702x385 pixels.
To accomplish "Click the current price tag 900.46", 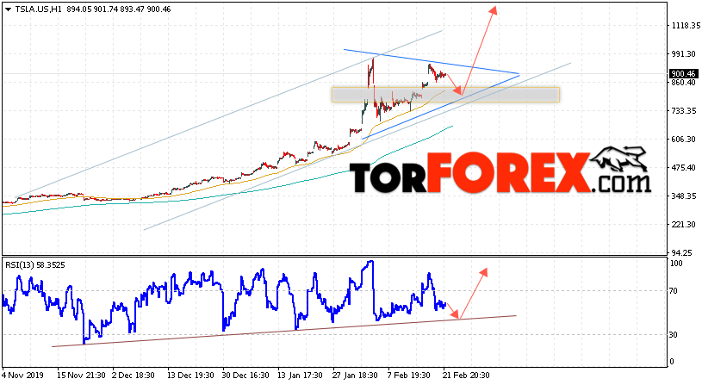I will click(x=683, y=74).
